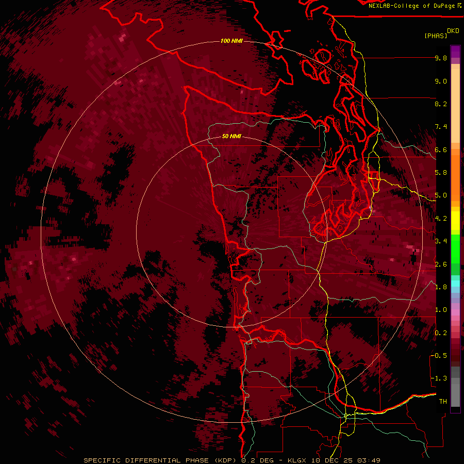Click the 03:49 timestamp
The width and height of the screenshot is (464, 464).
pyautogui.click(x=369, y=460)
